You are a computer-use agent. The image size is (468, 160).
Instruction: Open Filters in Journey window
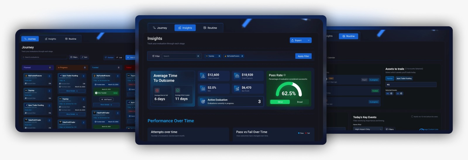click(x=74, y=57)
